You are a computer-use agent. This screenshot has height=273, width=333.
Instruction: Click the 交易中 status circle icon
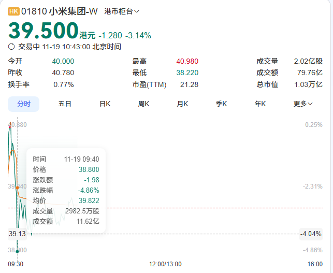coord(11,47)
